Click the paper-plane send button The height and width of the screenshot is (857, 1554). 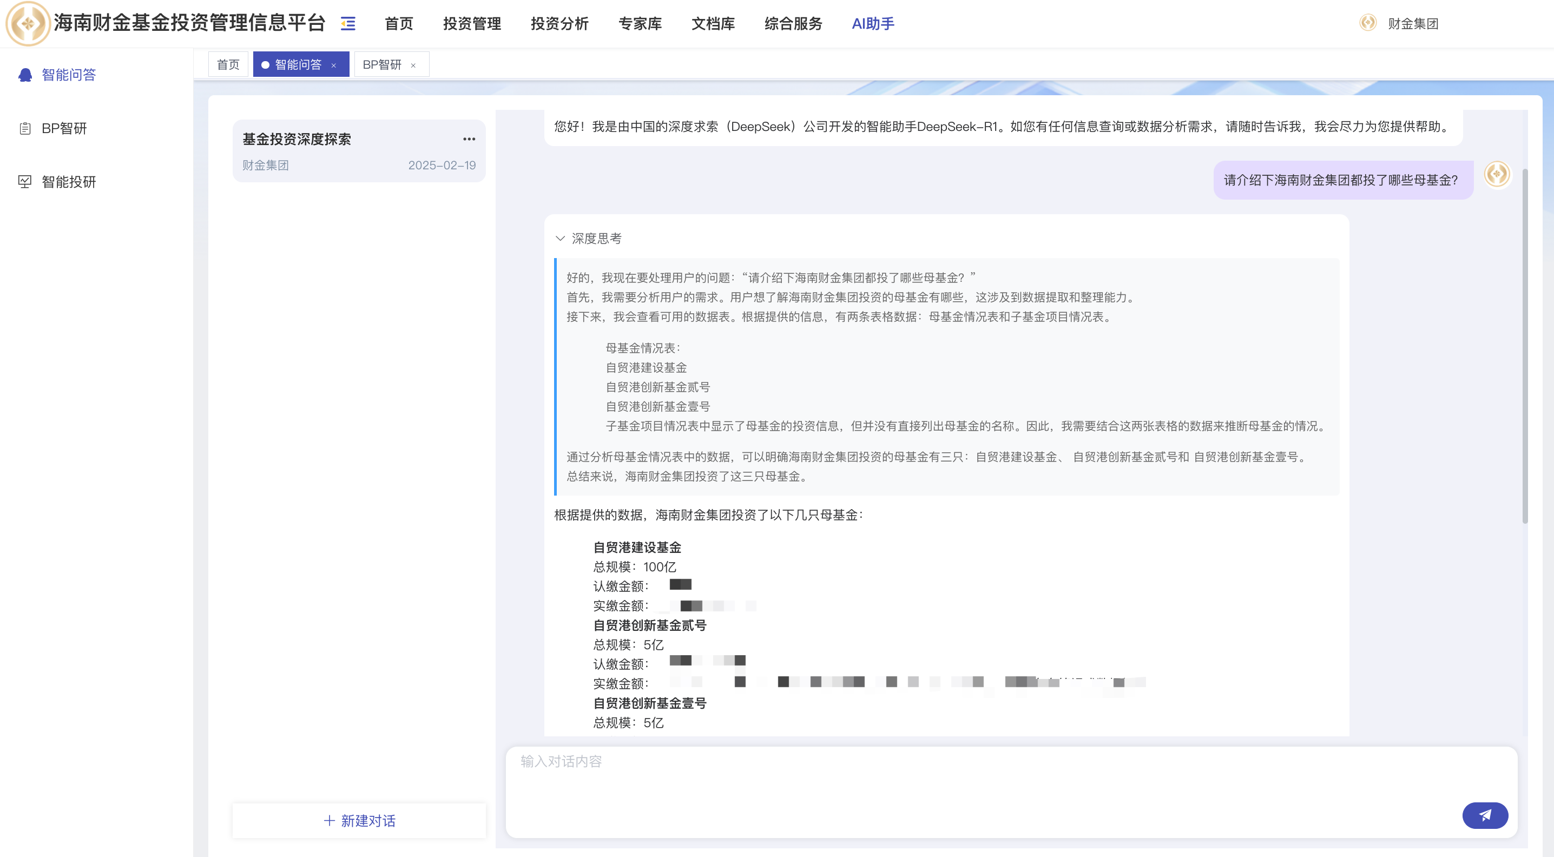(1485, 815)
